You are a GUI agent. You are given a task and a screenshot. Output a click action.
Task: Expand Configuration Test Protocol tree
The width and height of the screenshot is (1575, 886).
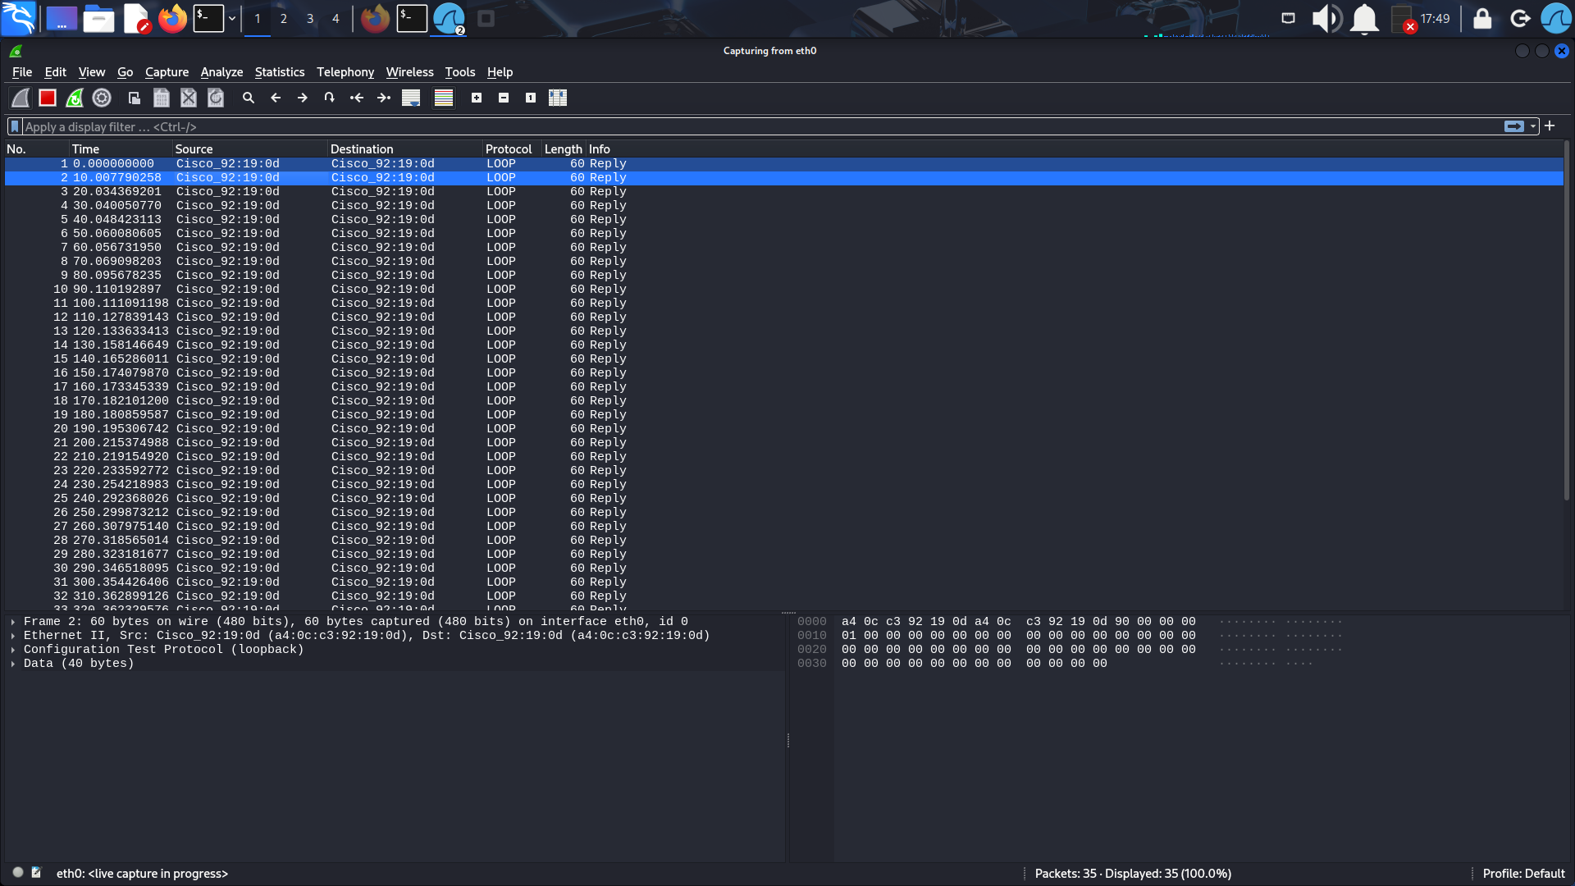(13, 650)
